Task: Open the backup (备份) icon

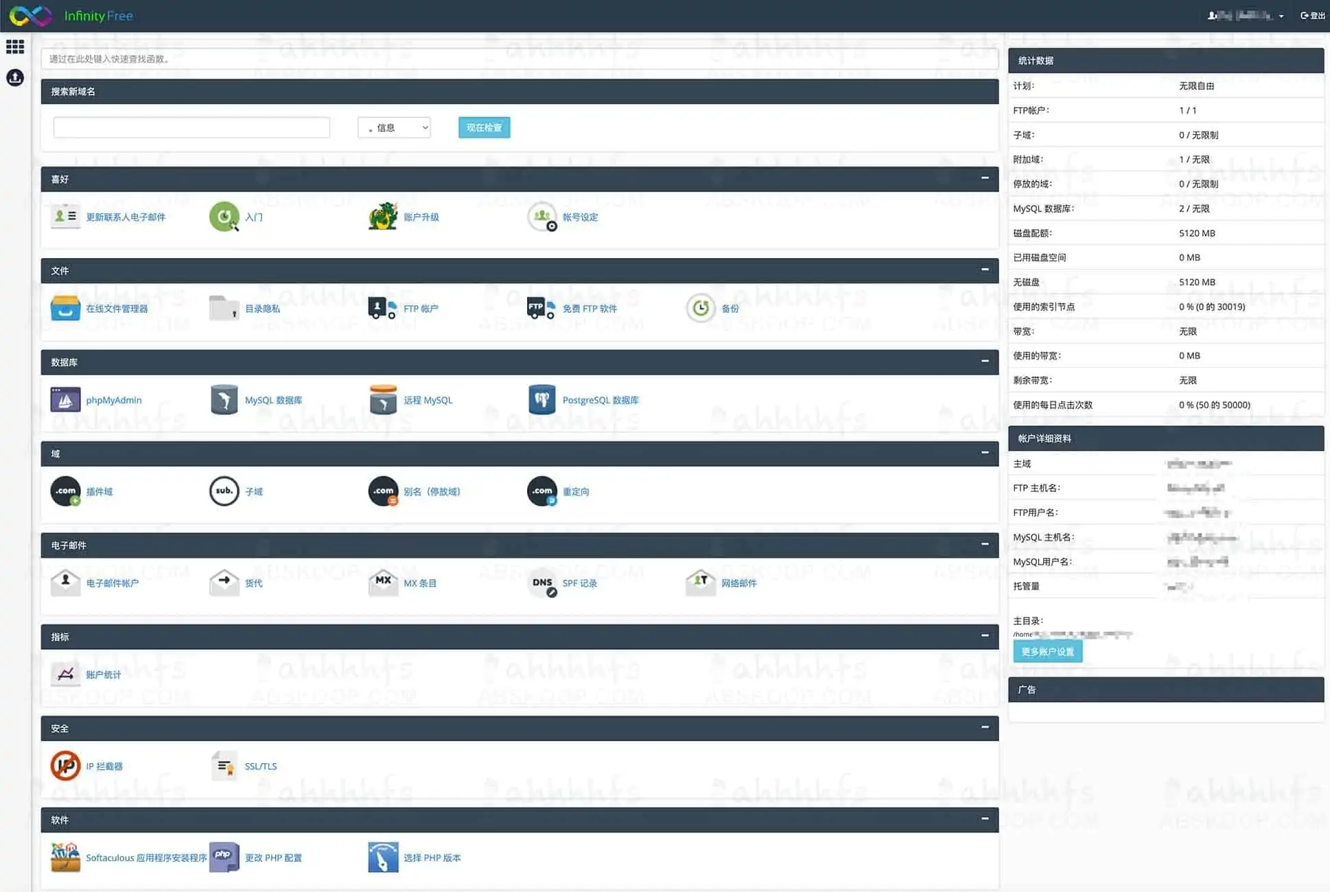Action: 700,309
